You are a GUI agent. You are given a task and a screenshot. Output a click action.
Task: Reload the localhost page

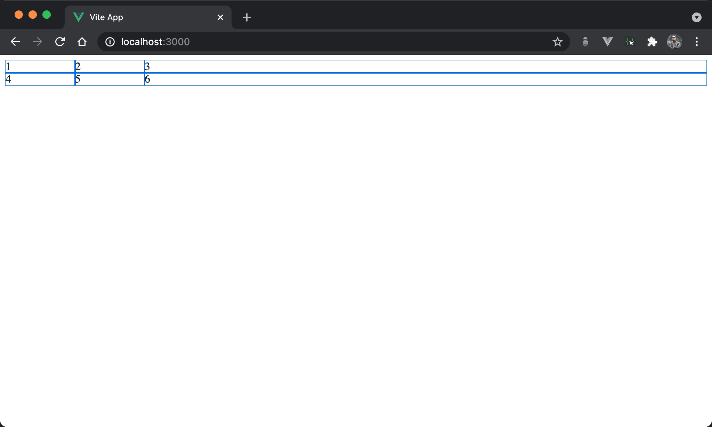60,42
